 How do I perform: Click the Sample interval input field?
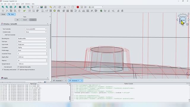(x=32, y=64)
